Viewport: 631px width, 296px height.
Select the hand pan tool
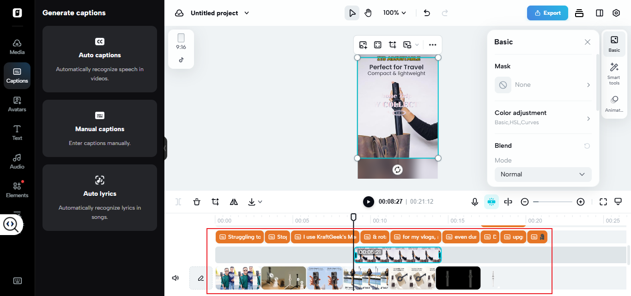click(x=368, y=13)
